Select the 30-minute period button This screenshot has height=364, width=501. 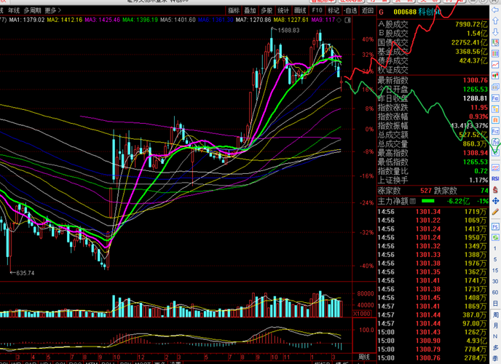point(495,281)
